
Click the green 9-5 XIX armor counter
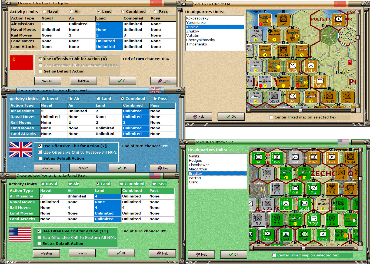295,189
